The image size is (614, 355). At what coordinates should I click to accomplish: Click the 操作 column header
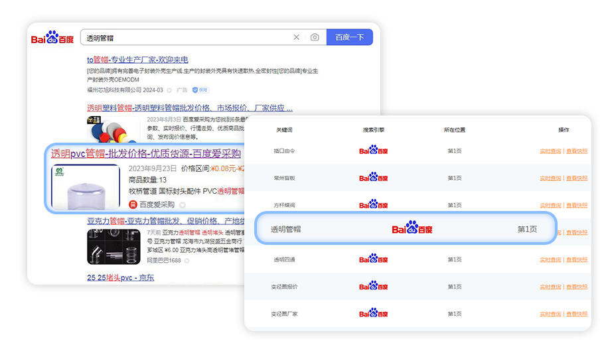click(x=564, y=129)
